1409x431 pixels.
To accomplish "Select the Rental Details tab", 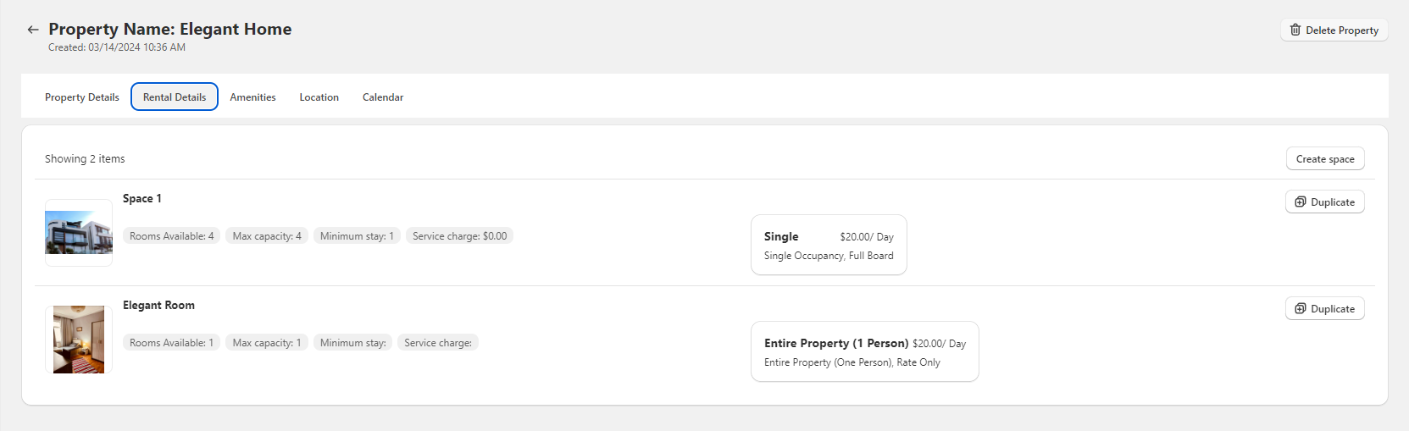I will (175, 97).
